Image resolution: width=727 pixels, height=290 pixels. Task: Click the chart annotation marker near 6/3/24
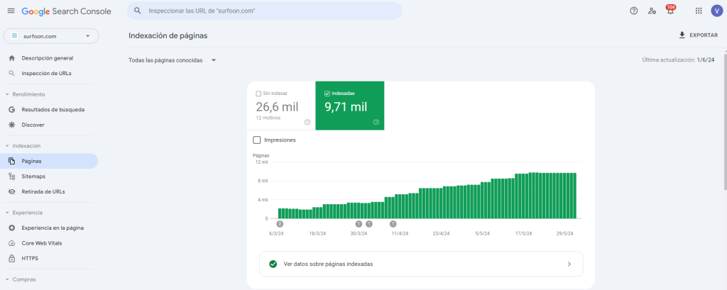(280, 224)
